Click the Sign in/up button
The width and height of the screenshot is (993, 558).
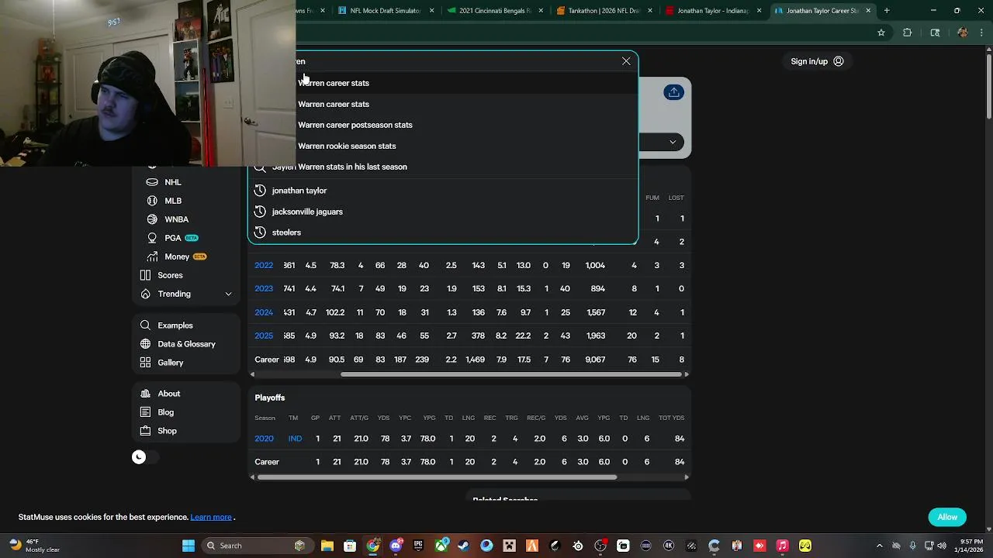click(817, 61)
